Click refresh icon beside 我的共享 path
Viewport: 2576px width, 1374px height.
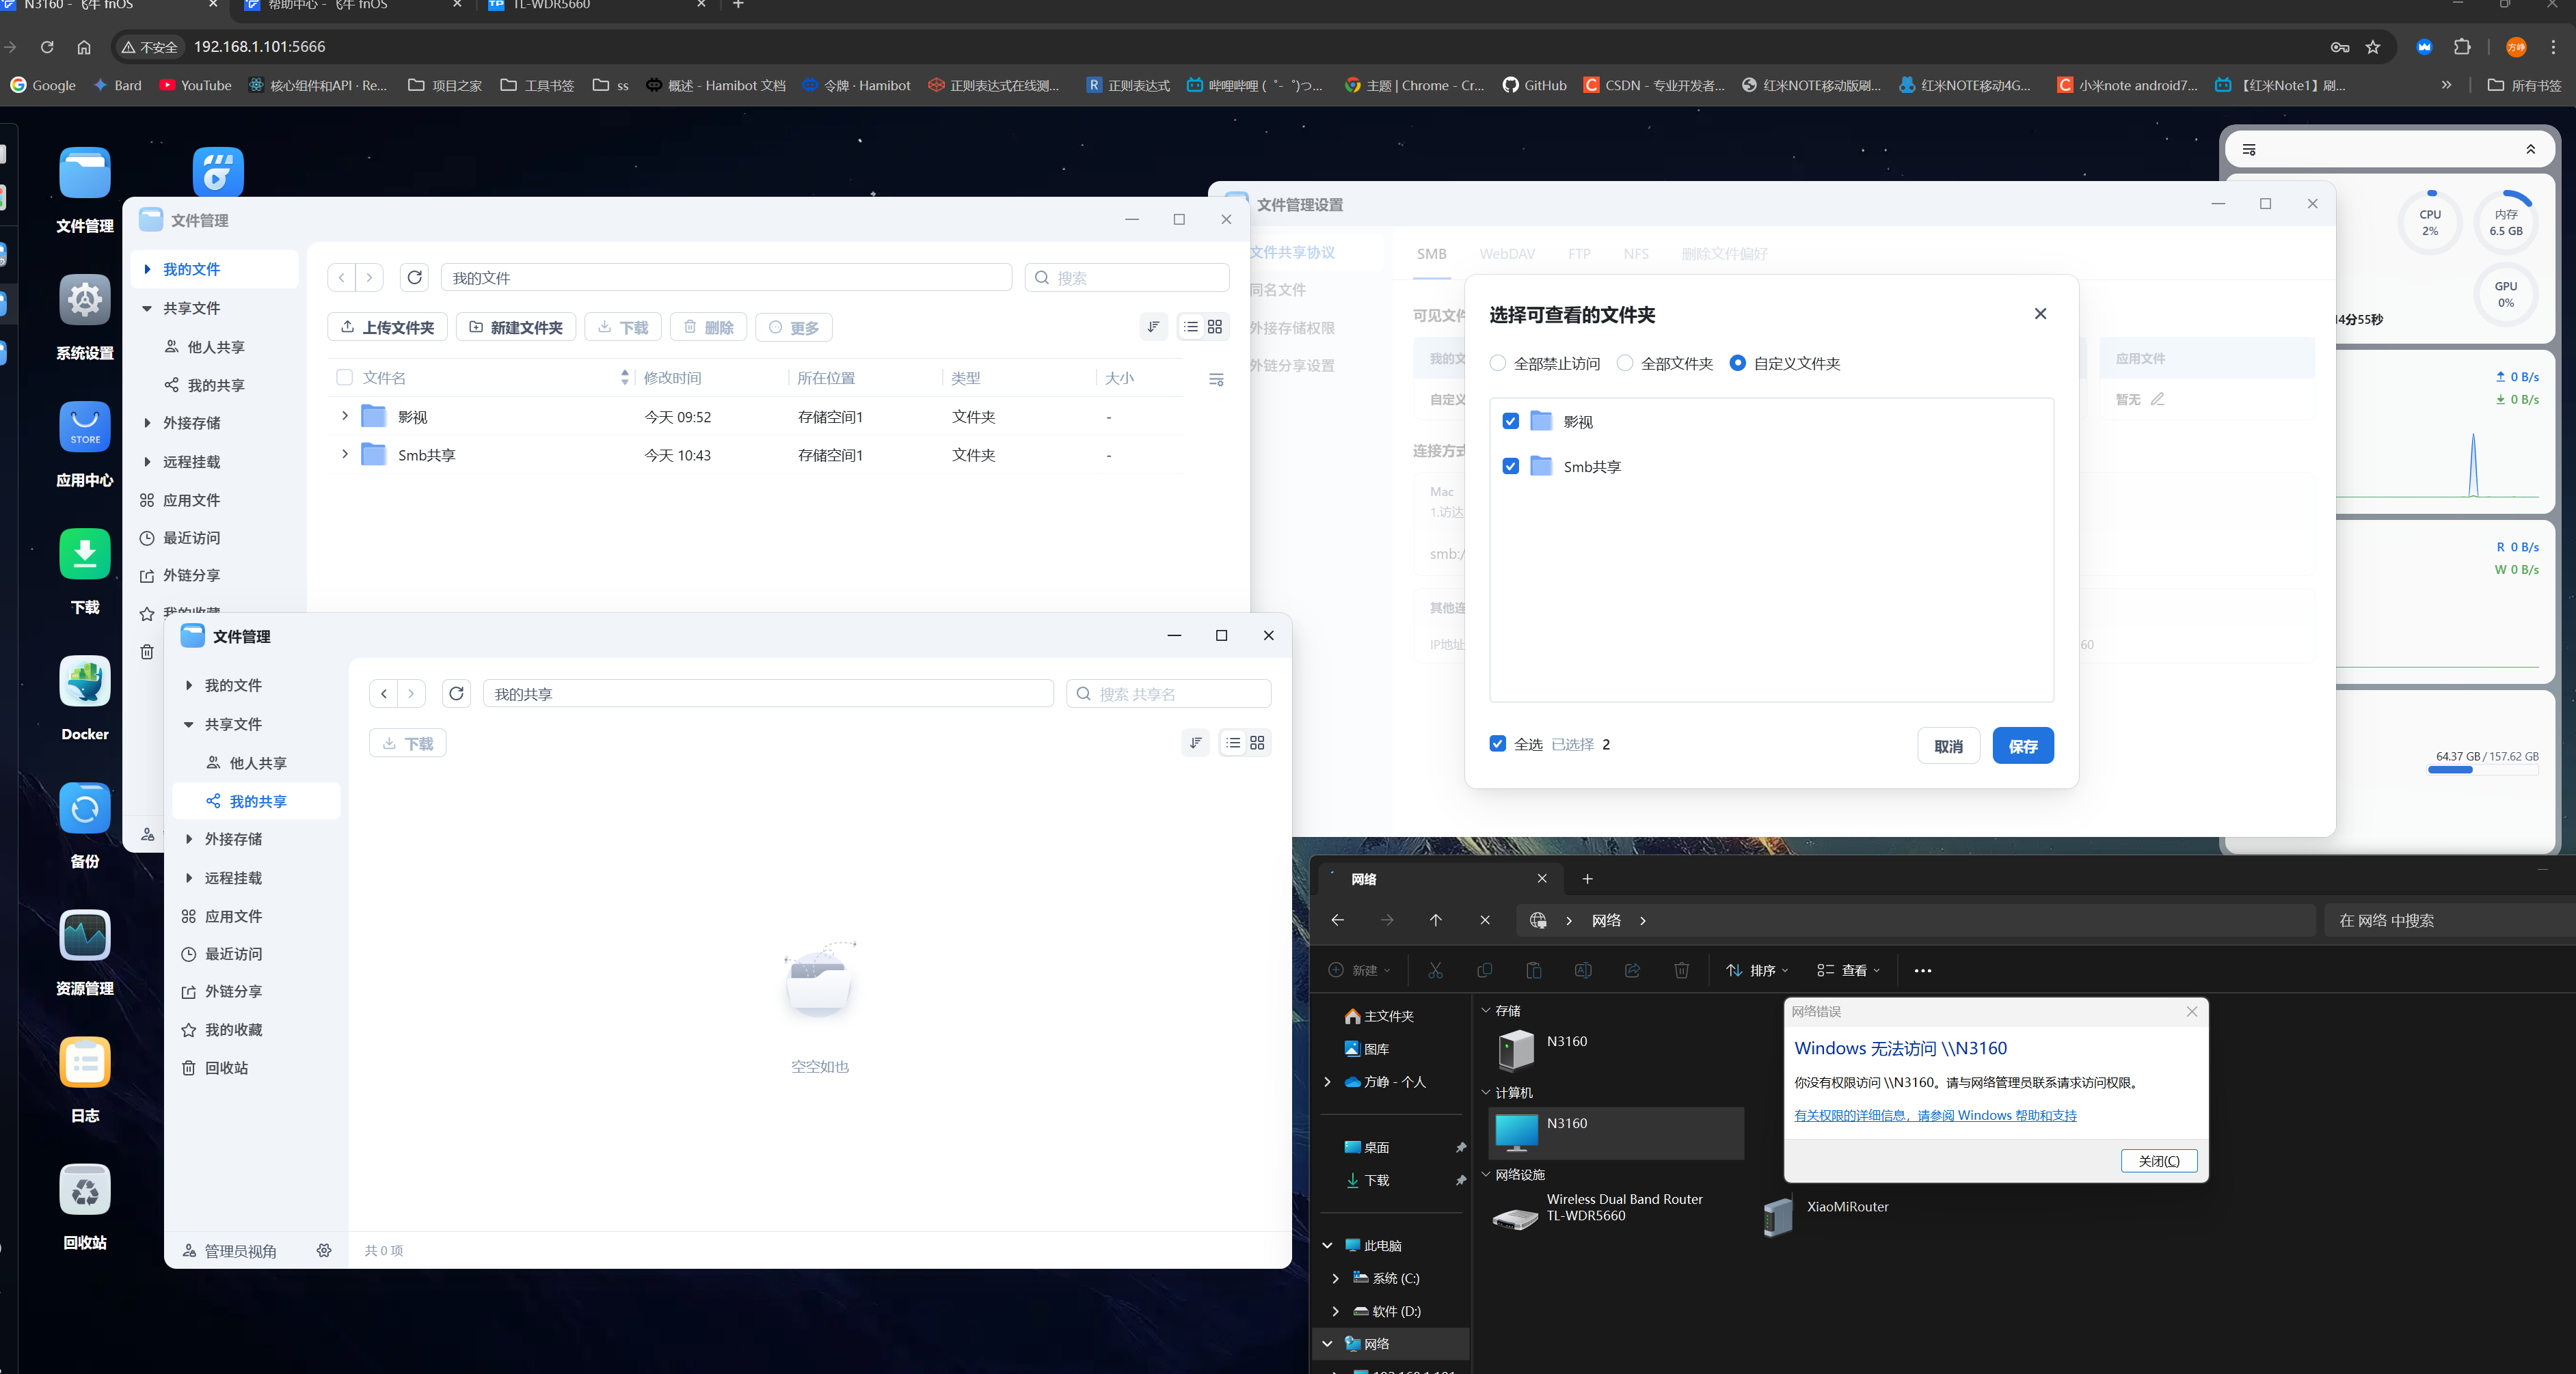(x=456, y=693)
